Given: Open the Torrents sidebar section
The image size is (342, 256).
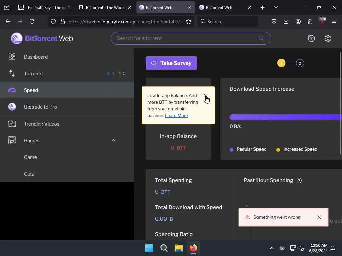Looking at the screenshot, I should 67,74.
